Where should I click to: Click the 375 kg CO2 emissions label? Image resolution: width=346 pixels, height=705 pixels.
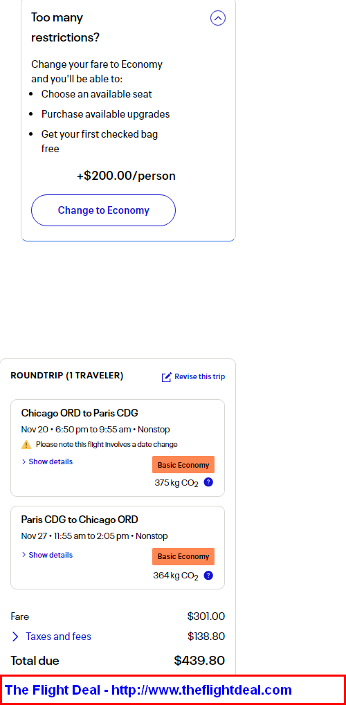[x=176, y=483]
